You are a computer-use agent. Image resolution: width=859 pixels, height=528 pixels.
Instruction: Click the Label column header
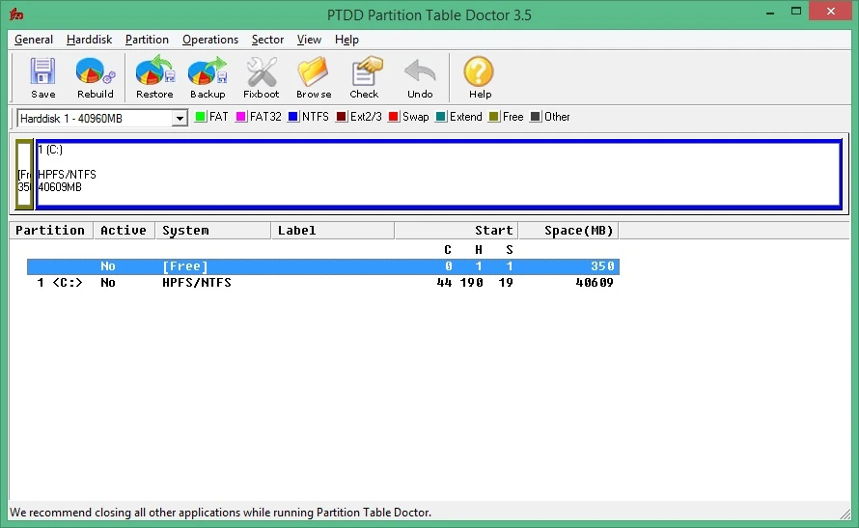(x=333, y=231)
